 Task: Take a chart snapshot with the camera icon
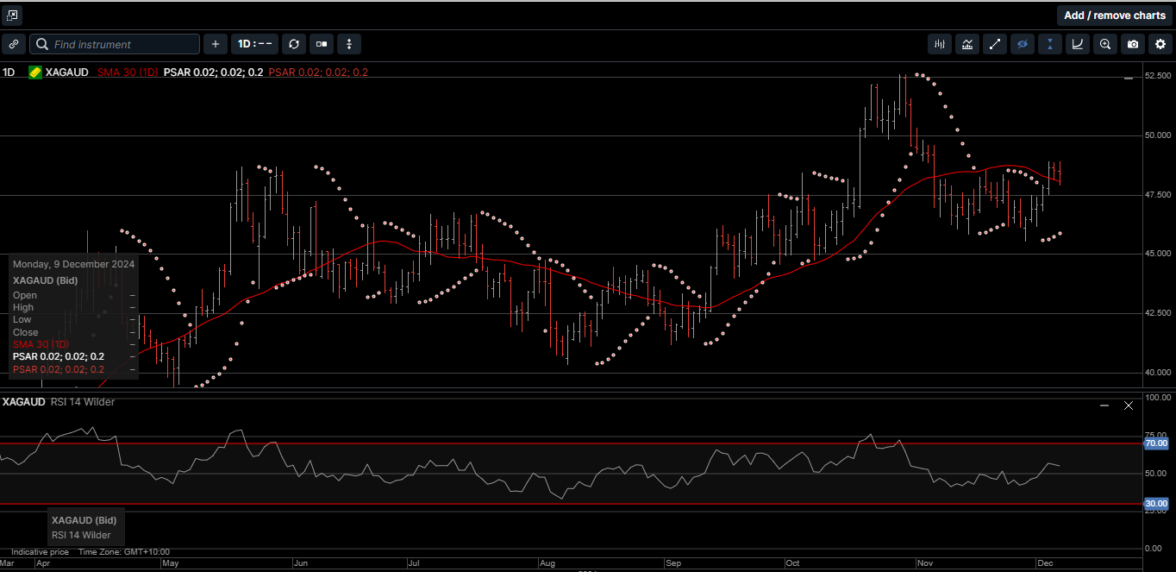1132,44
